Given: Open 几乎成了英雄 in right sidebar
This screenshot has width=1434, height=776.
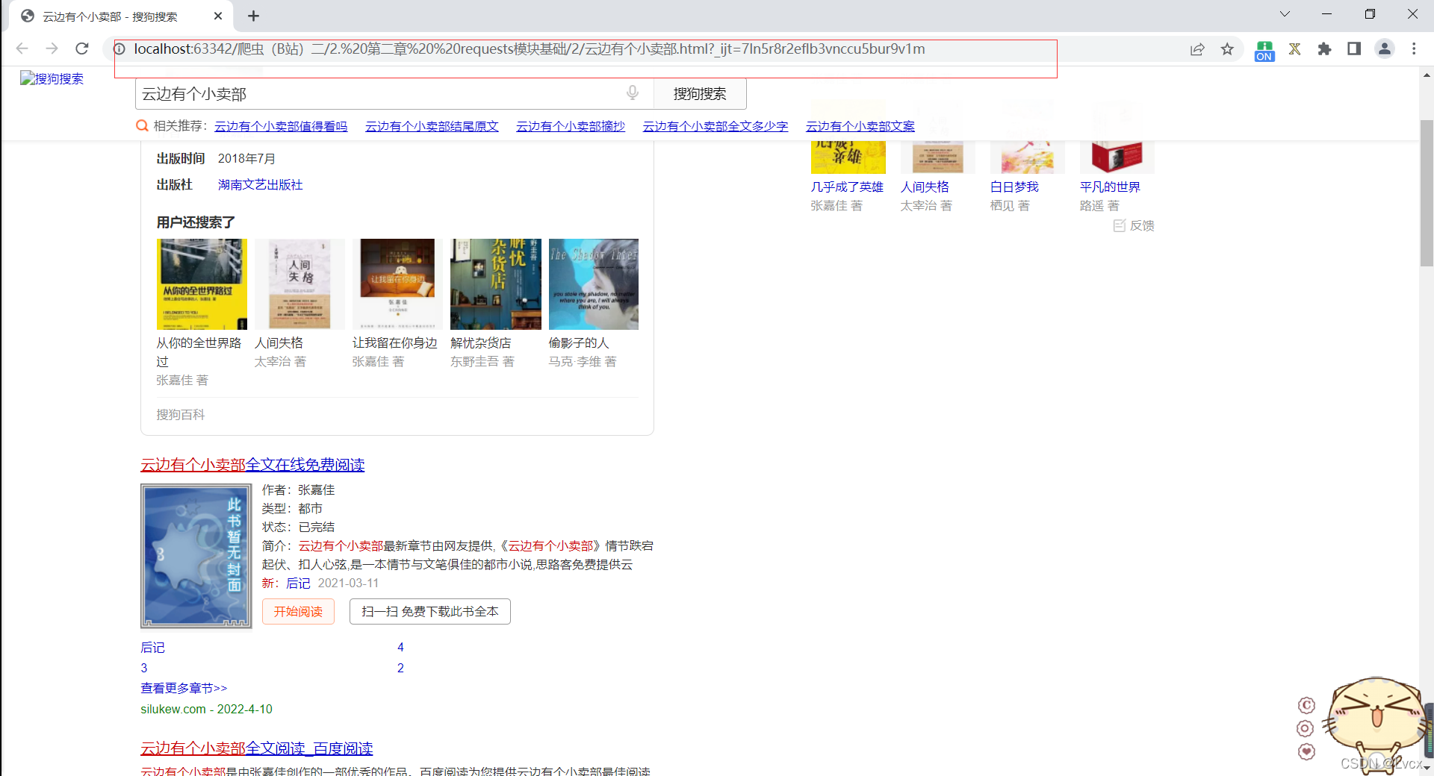Looking at the screenshot, I should (x=847, y=187).
